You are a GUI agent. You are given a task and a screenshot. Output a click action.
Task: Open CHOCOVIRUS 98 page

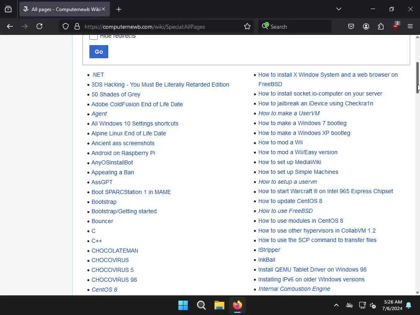click(x=114, y=280)
